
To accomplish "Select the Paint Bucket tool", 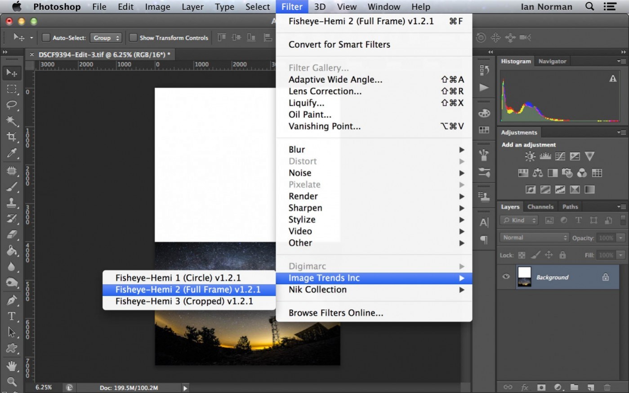I will pos(12,251).
